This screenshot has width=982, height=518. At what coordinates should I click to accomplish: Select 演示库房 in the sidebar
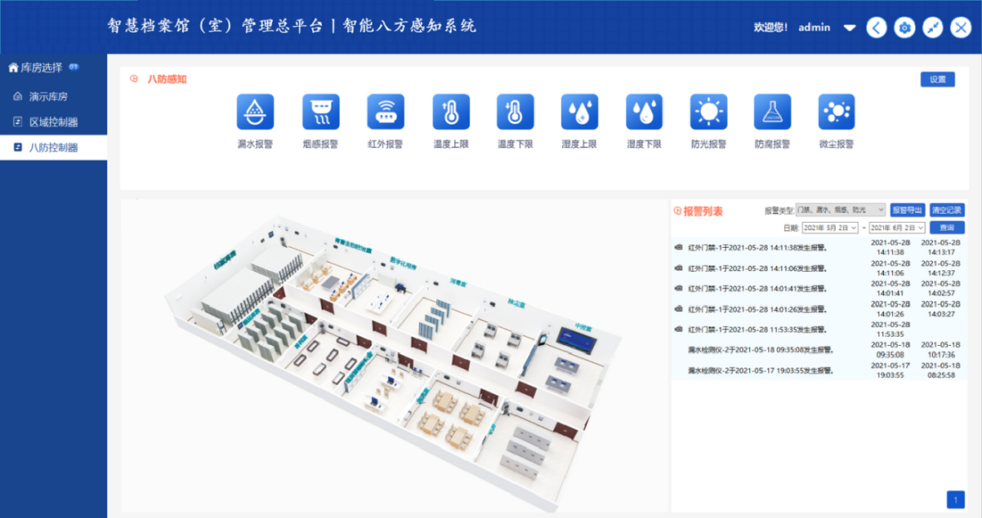(x=48, y=96)
